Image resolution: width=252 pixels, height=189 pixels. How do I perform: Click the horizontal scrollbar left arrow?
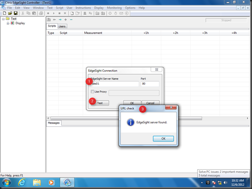(48, 118)
